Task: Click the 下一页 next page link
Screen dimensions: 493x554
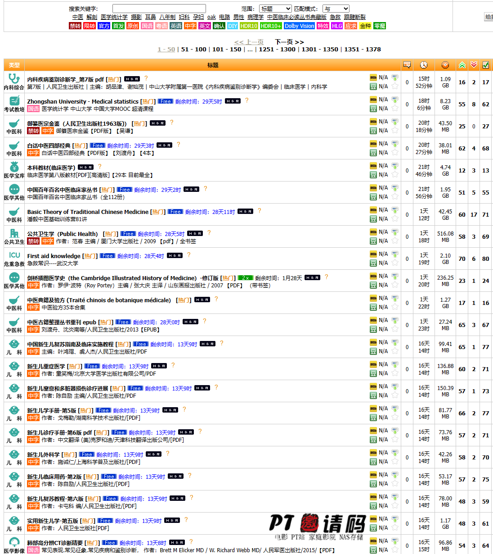Action: (x=289, y=42)
